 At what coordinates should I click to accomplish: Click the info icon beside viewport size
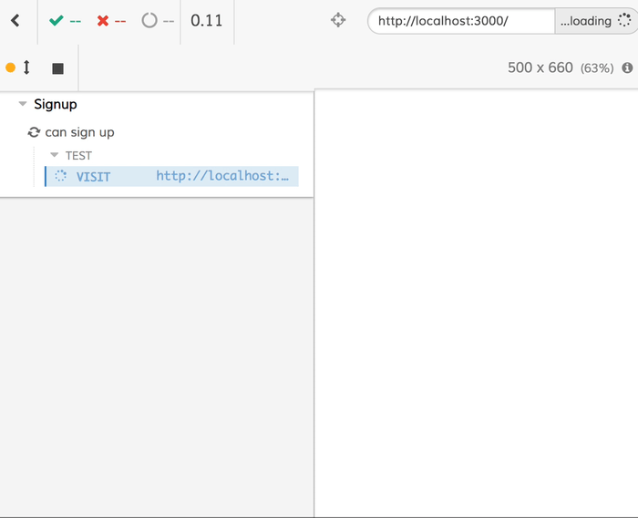(x=627, y=68)
